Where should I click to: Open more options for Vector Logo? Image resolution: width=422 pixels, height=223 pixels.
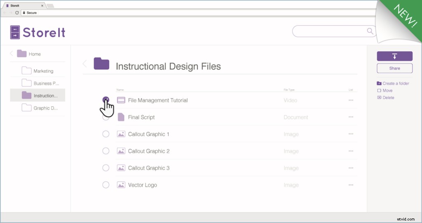(x=351, y=185)
